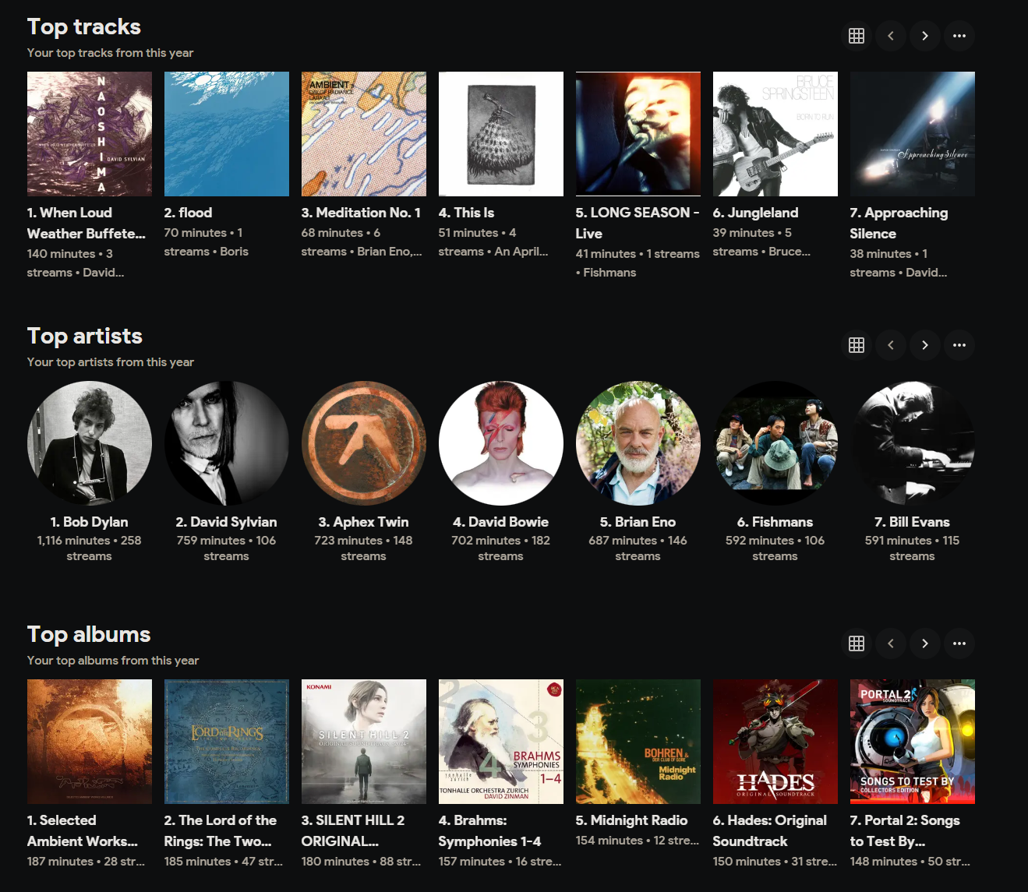Open more options menu for Top albums
Image resolution: width=1028 pixels, height=892 pixels.
pyautogui.click(x=959, y=643)
